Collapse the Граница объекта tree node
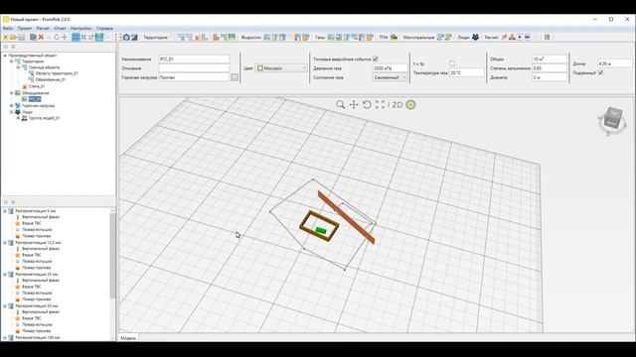The width and height of the screenshot is (636, 357). [x=18, y=67]
